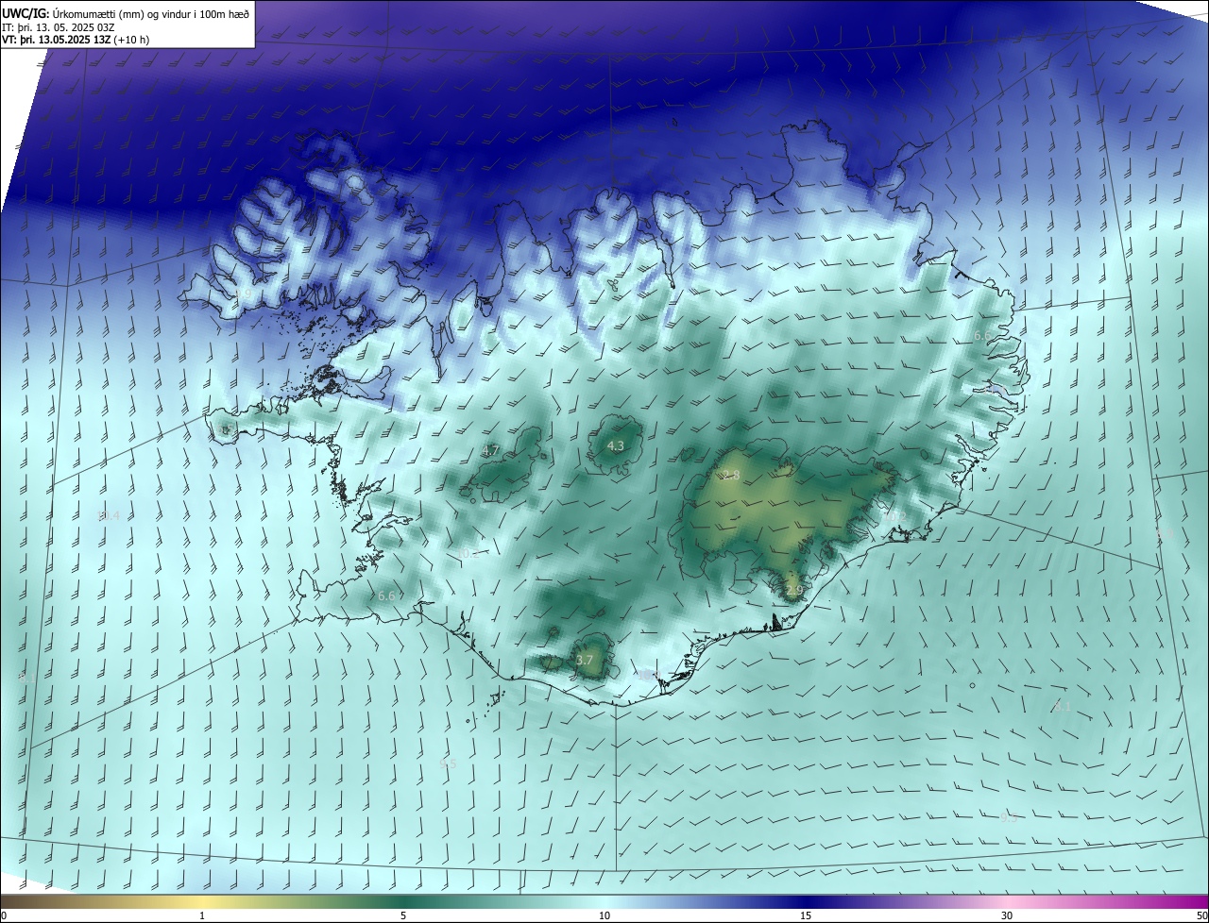This screenshot has height=923, width=1209.
Task: Click the 30 tick label on the color scale
Action: 1007,915
